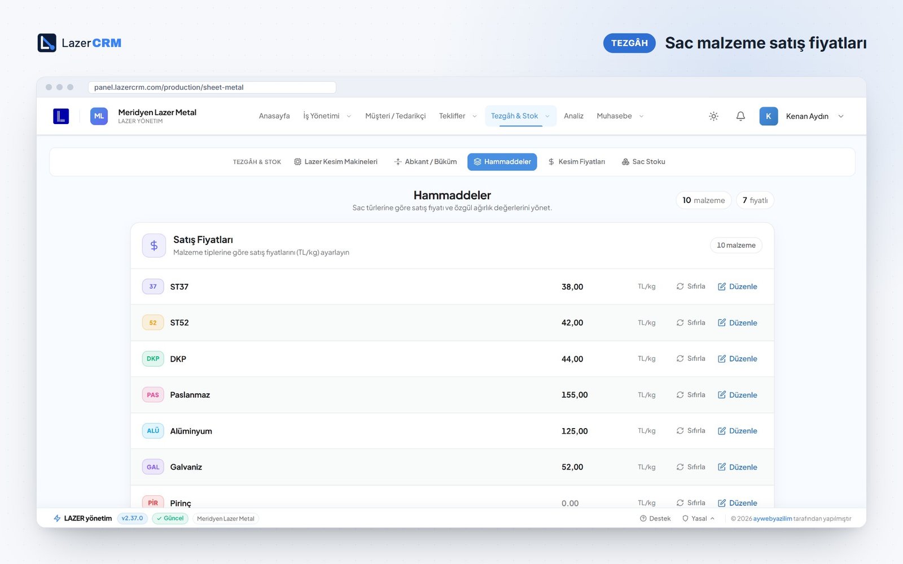The image size is (903, 564).
Task: Click Sıfırla on Galvaniz row
Action: click(691, 467)
